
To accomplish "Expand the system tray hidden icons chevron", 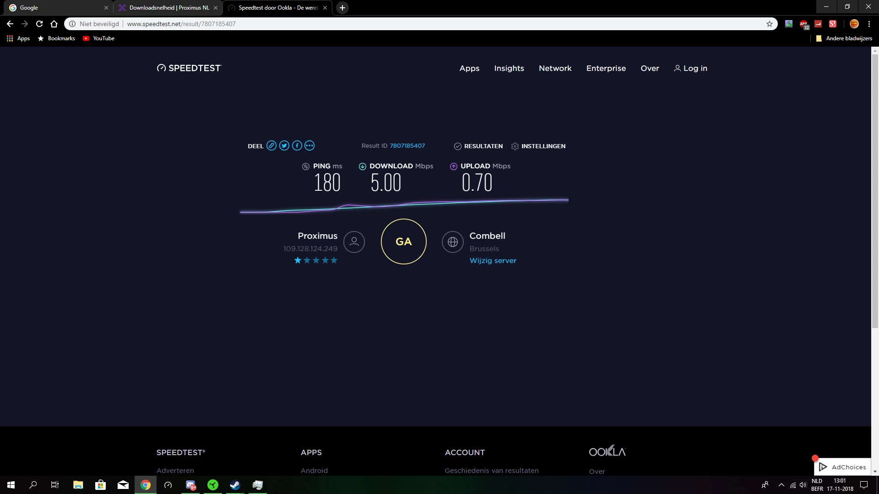I will point(781,485).
